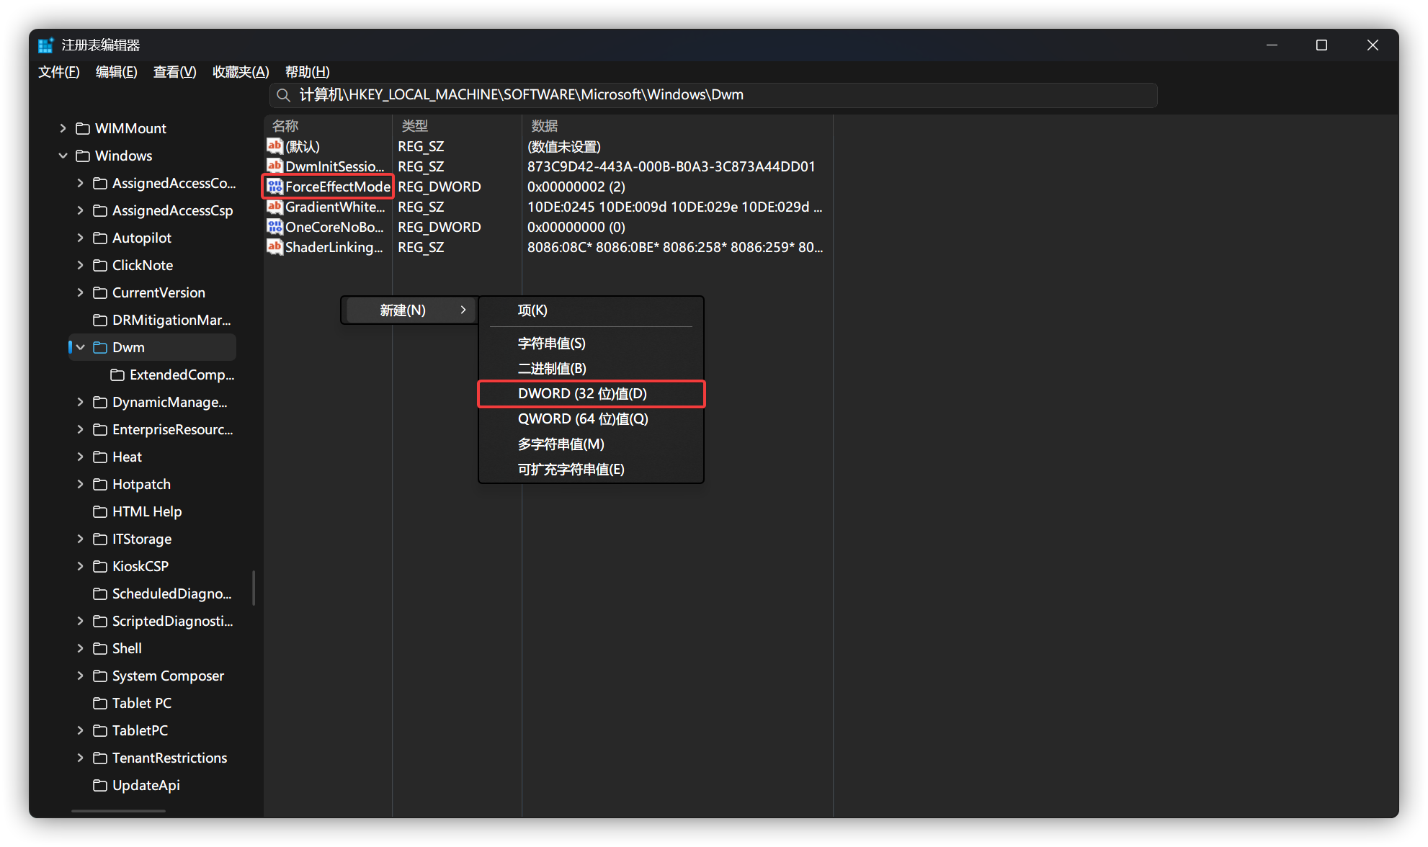
Task: Choose 项(K) from the submenu
Action: (591, 310)
